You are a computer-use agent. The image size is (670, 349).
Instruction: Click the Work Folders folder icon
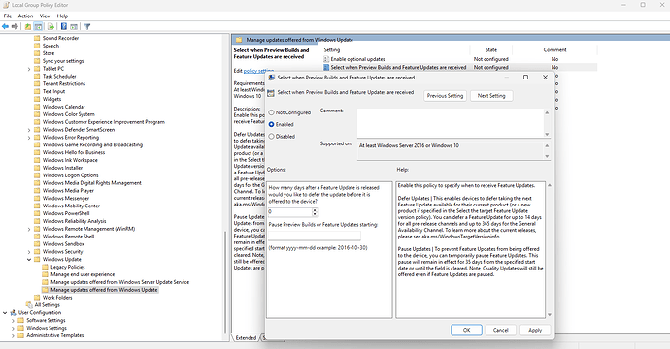click(x=37, y=298)
